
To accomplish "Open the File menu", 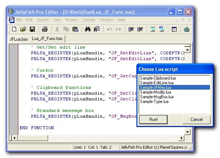I will [x=19, y=20].
